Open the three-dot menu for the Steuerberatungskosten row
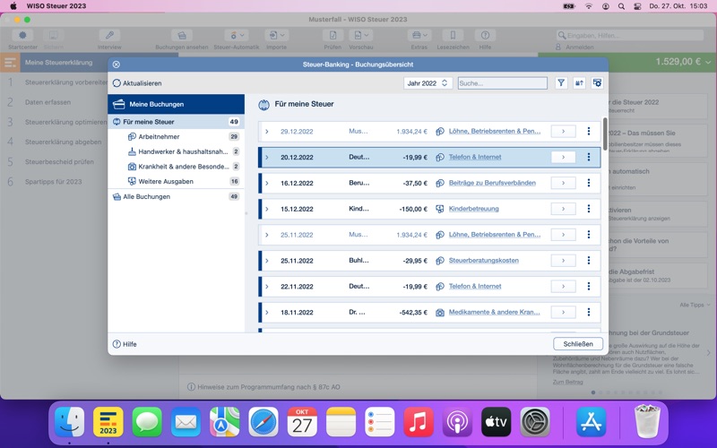717x448 pixels. pyautogui.click(x=589, y=261)
